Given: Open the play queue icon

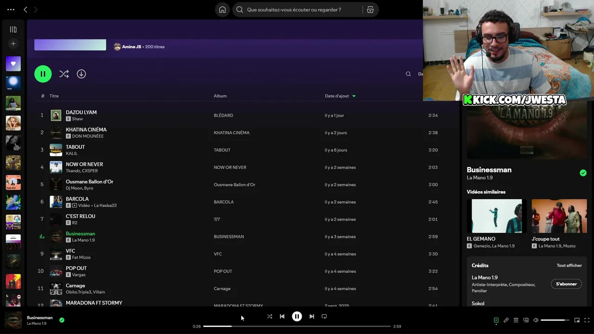Looking at the screenshot, I should point(516,320).
